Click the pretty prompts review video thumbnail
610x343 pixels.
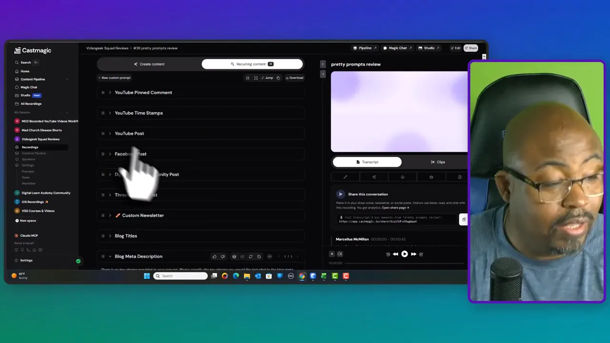click(399, 111)
